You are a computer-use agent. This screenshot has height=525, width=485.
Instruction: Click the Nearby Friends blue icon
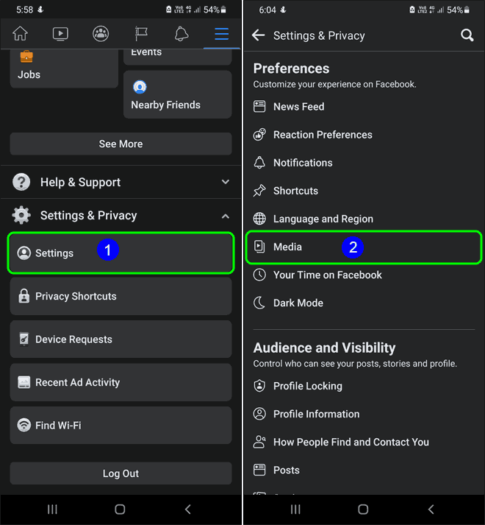tap(140, 87)
